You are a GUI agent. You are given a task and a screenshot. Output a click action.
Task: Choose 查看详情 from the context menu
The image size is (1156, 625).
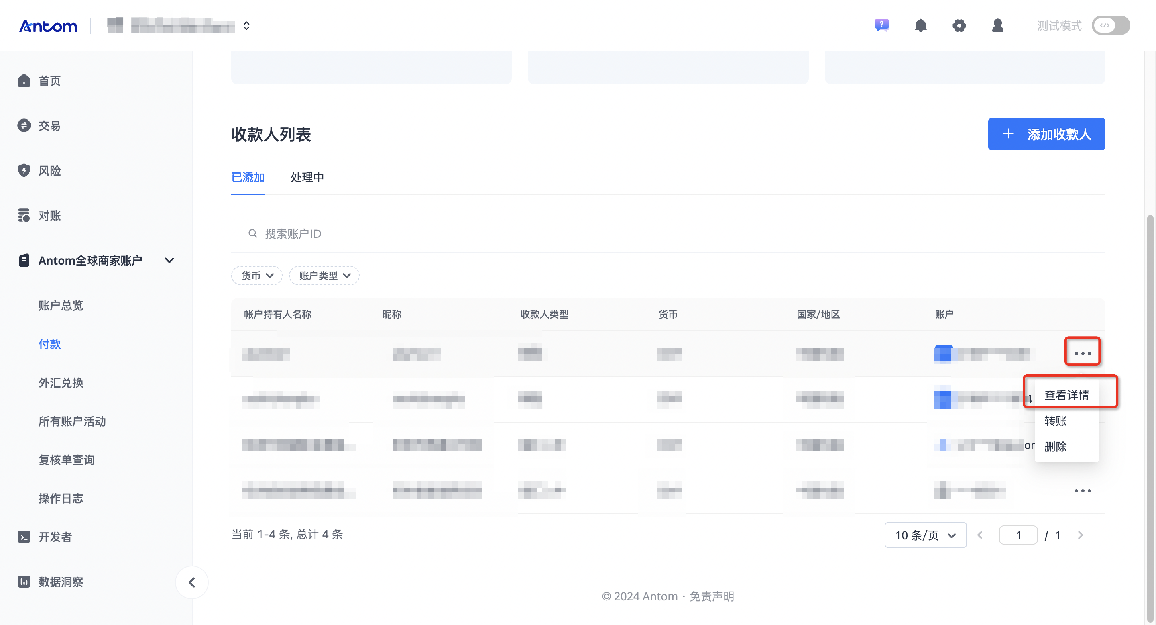(x=1066, y=395)
